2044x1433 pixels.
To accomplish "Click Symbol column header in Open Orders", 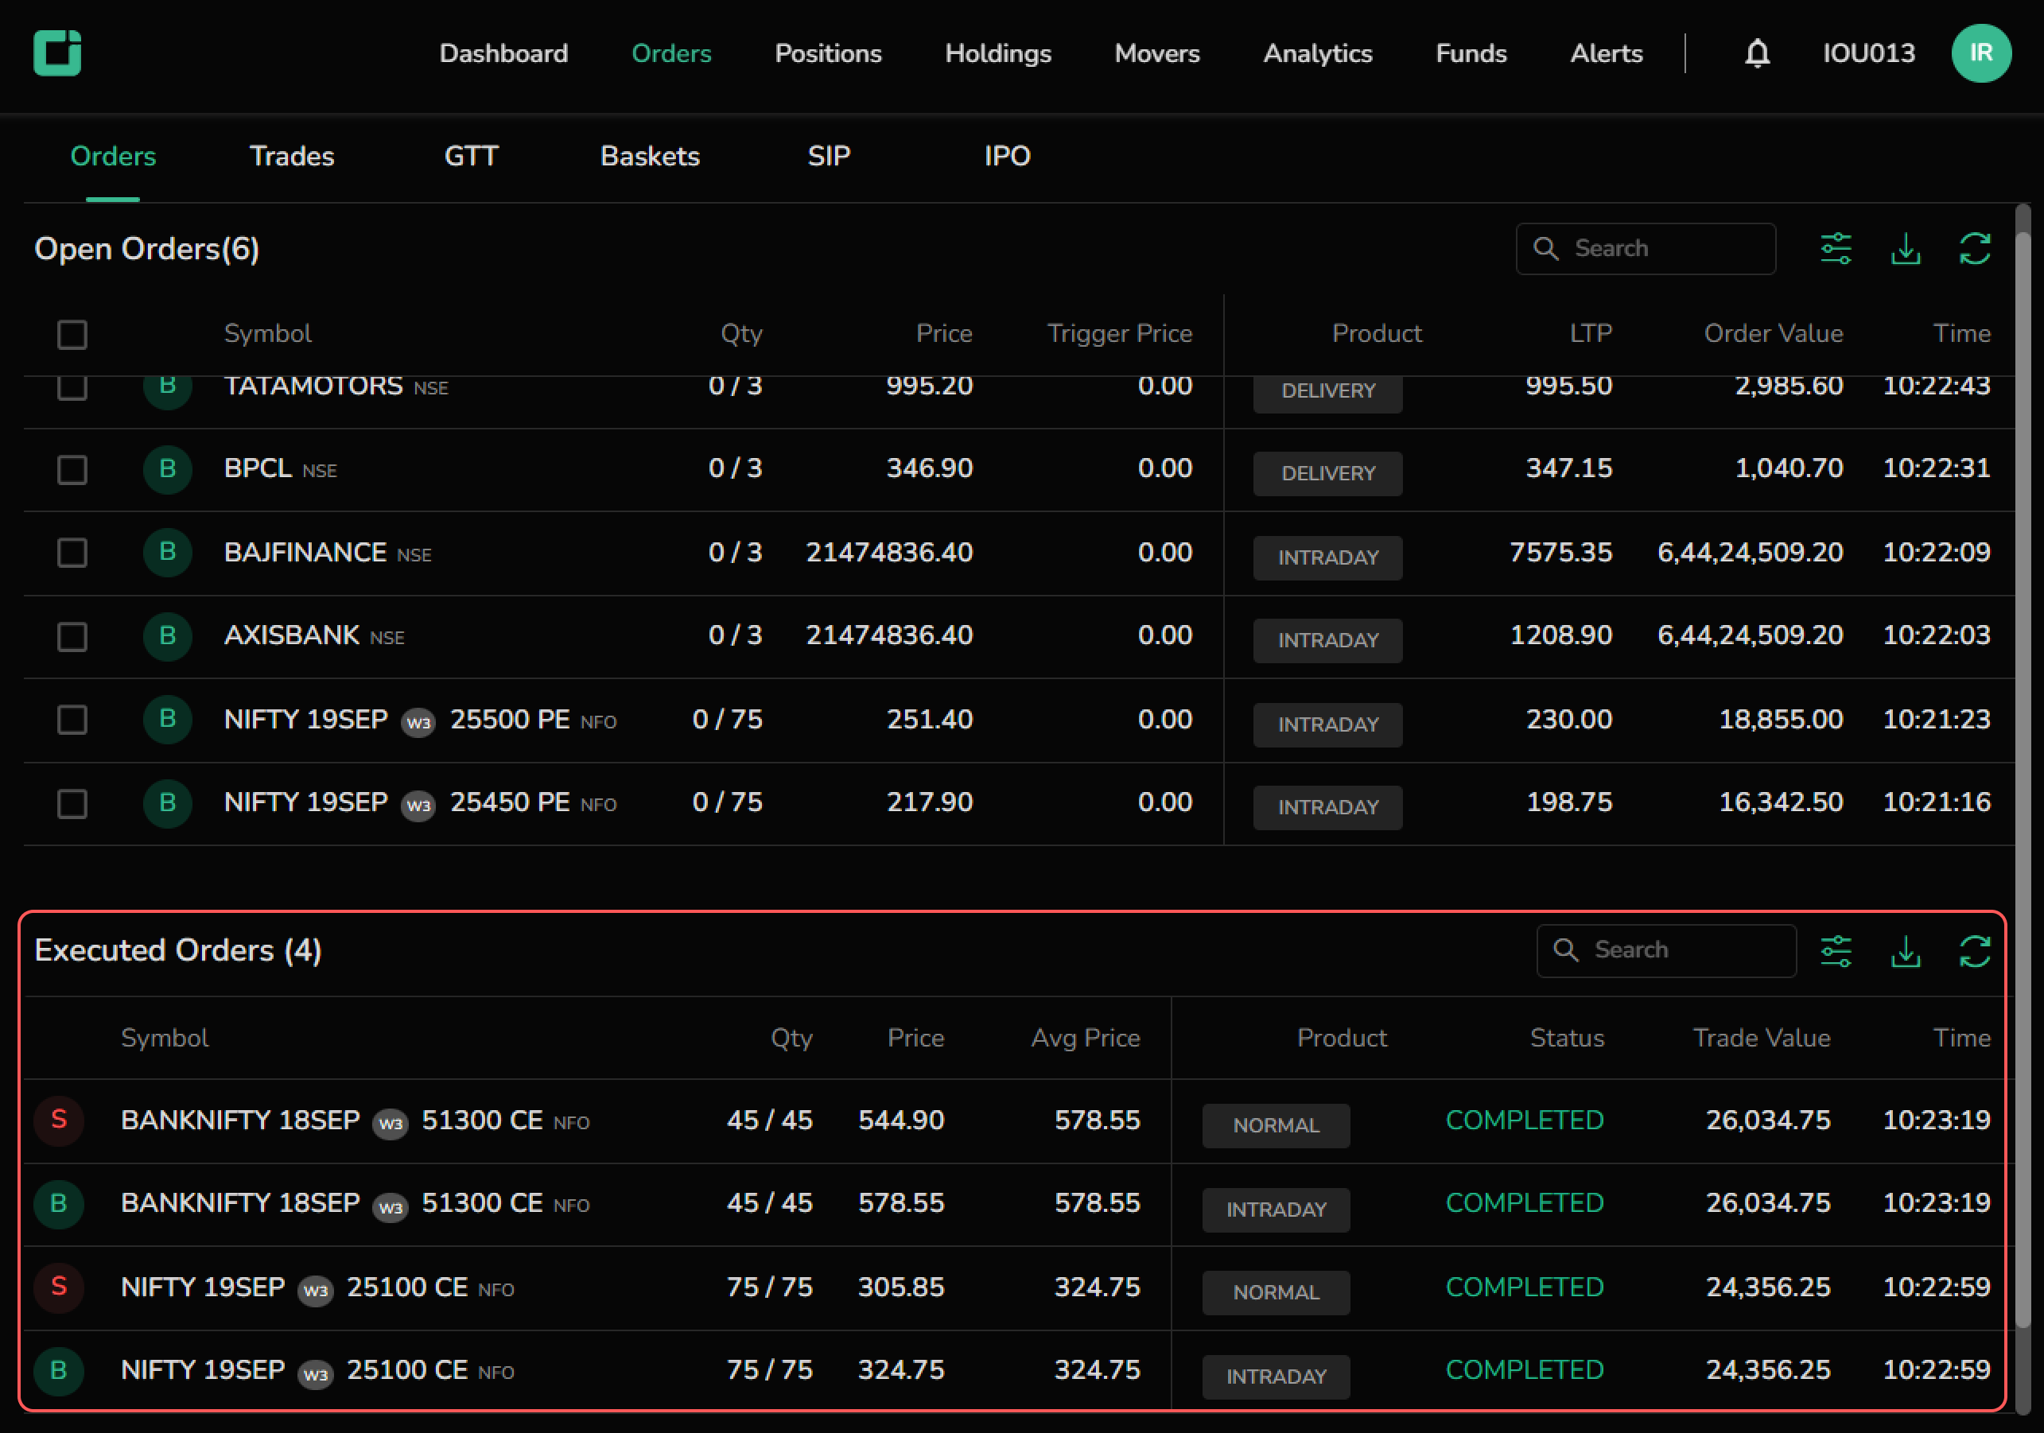I will coord(268,334).
